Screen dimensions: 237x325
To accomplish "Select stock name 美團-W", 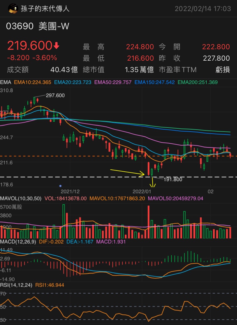I will [x=54, y=26].
